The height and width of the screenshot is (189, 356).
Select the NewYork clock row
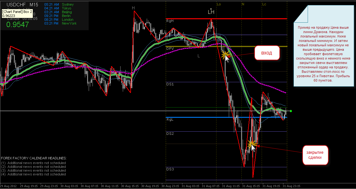[60, 23]
